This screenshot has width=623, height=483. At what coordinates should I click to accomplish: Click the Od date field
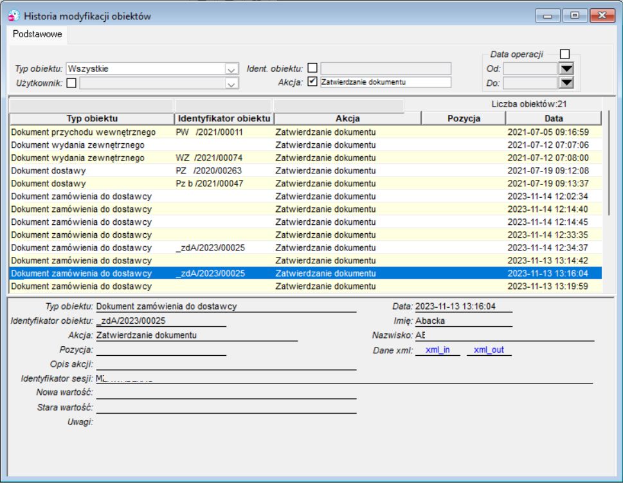(x=530, y=69)
